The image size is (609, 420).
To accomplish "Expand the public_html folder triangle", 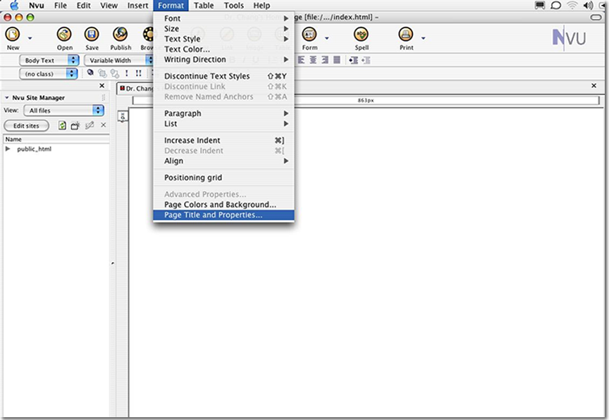I will click(x=7, y=149).
